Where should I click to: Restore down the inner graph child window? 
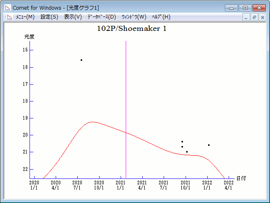254,17
